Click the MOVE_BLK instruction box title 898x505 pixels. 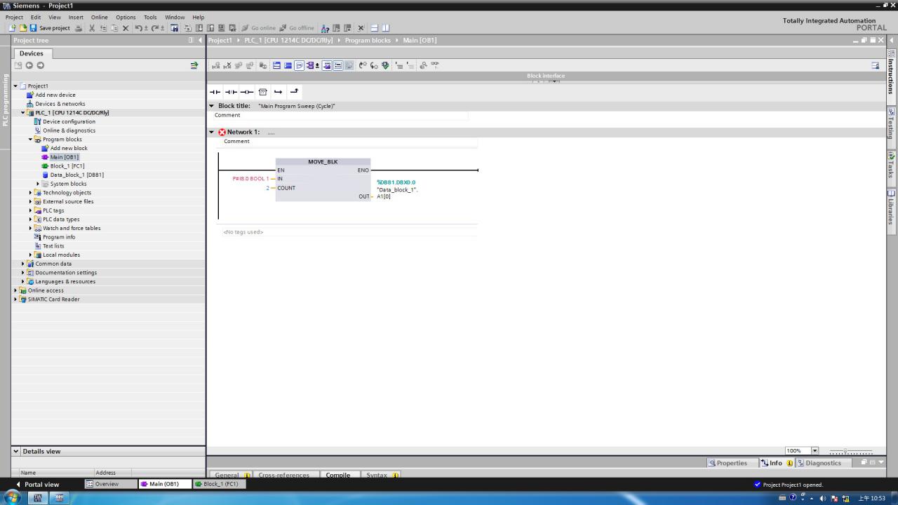coord(323,162)
